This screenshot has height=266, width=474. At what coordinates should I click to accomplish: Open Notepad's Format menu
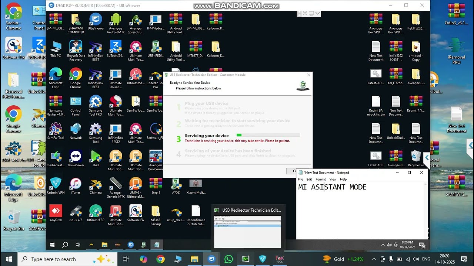tap(321, 179)
